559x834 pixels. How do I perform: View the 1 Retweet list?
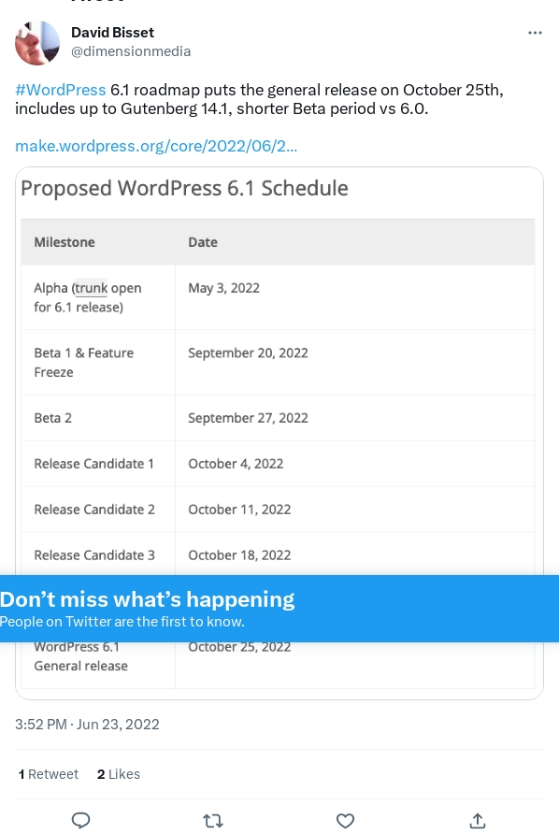(49, 774)
